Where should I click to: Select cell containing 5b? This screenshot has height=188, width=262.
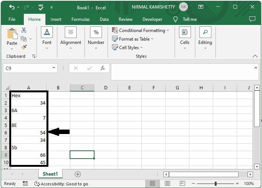[x=28, y=147]
